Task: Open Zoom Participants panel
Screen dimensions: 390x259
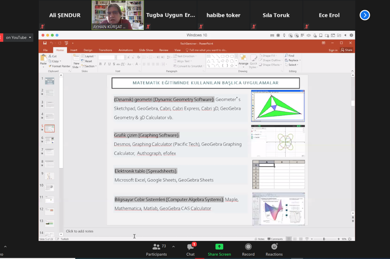Action: pos(156,250)
